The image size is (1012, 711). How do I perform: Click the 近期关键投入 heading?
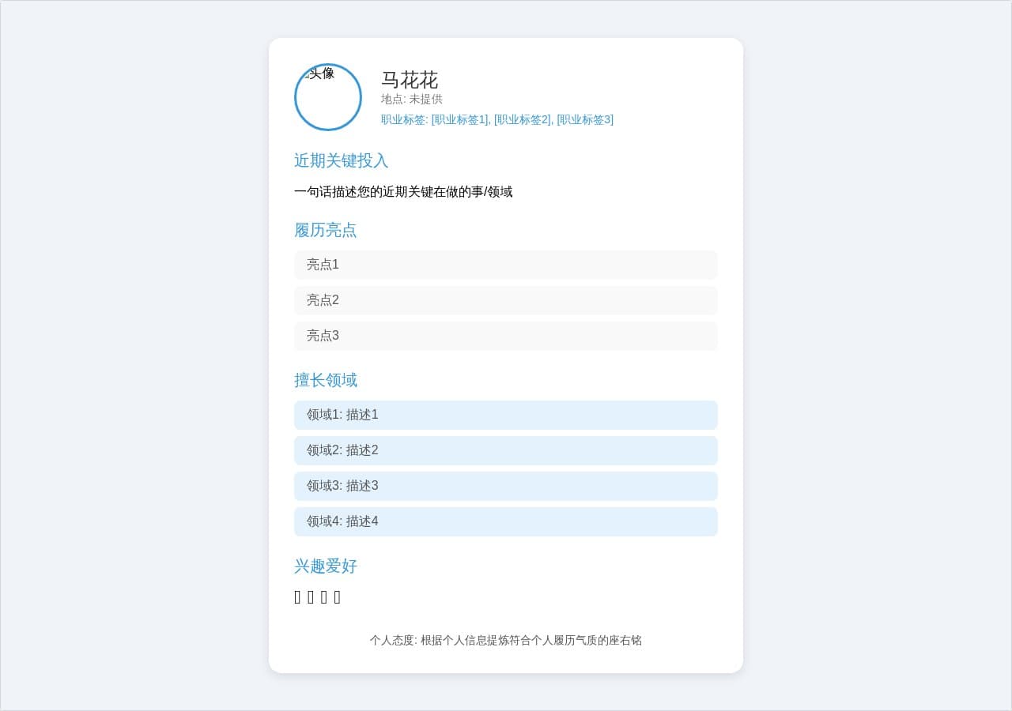[342, 160]
